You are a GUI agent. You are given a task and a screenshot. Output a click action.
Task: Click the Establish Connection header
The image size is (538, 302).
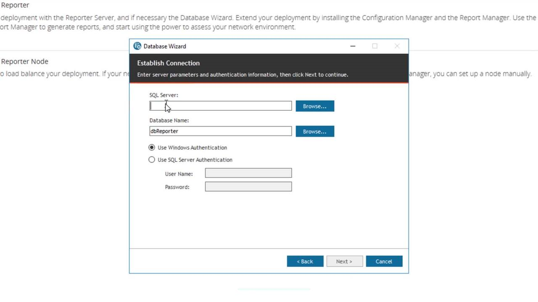click(x=168, y=63)
